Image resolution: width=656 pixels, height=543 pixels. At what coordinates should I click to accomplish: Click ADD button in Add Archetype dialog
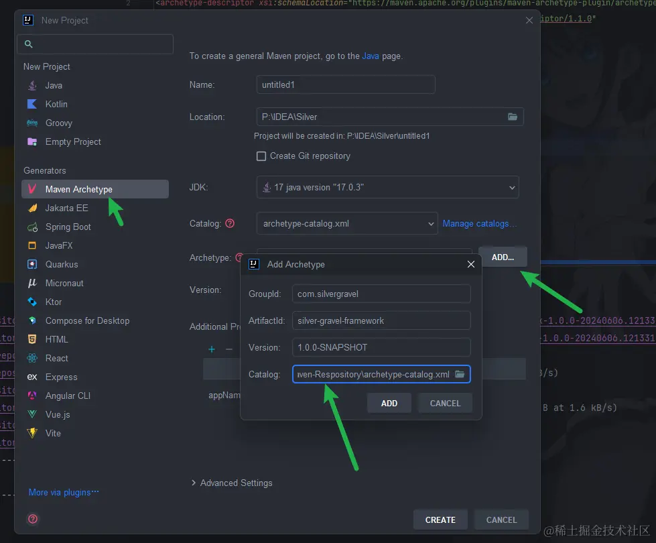point(389,403)
